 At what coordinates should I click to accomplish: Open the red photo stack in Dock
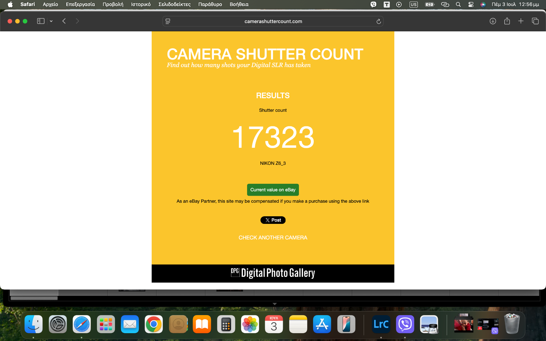click(464, 323)
